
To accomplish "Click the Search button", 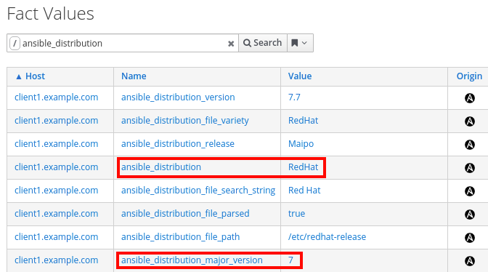I will point(263,43).
